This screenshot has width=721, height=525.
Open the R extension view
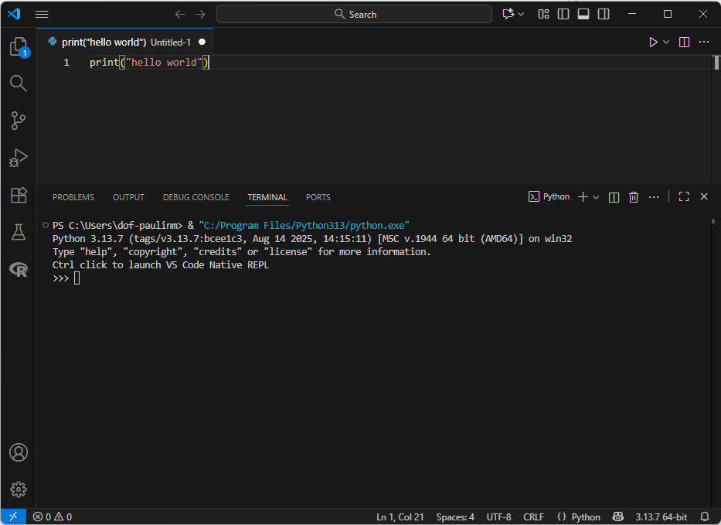click(19, 269)
